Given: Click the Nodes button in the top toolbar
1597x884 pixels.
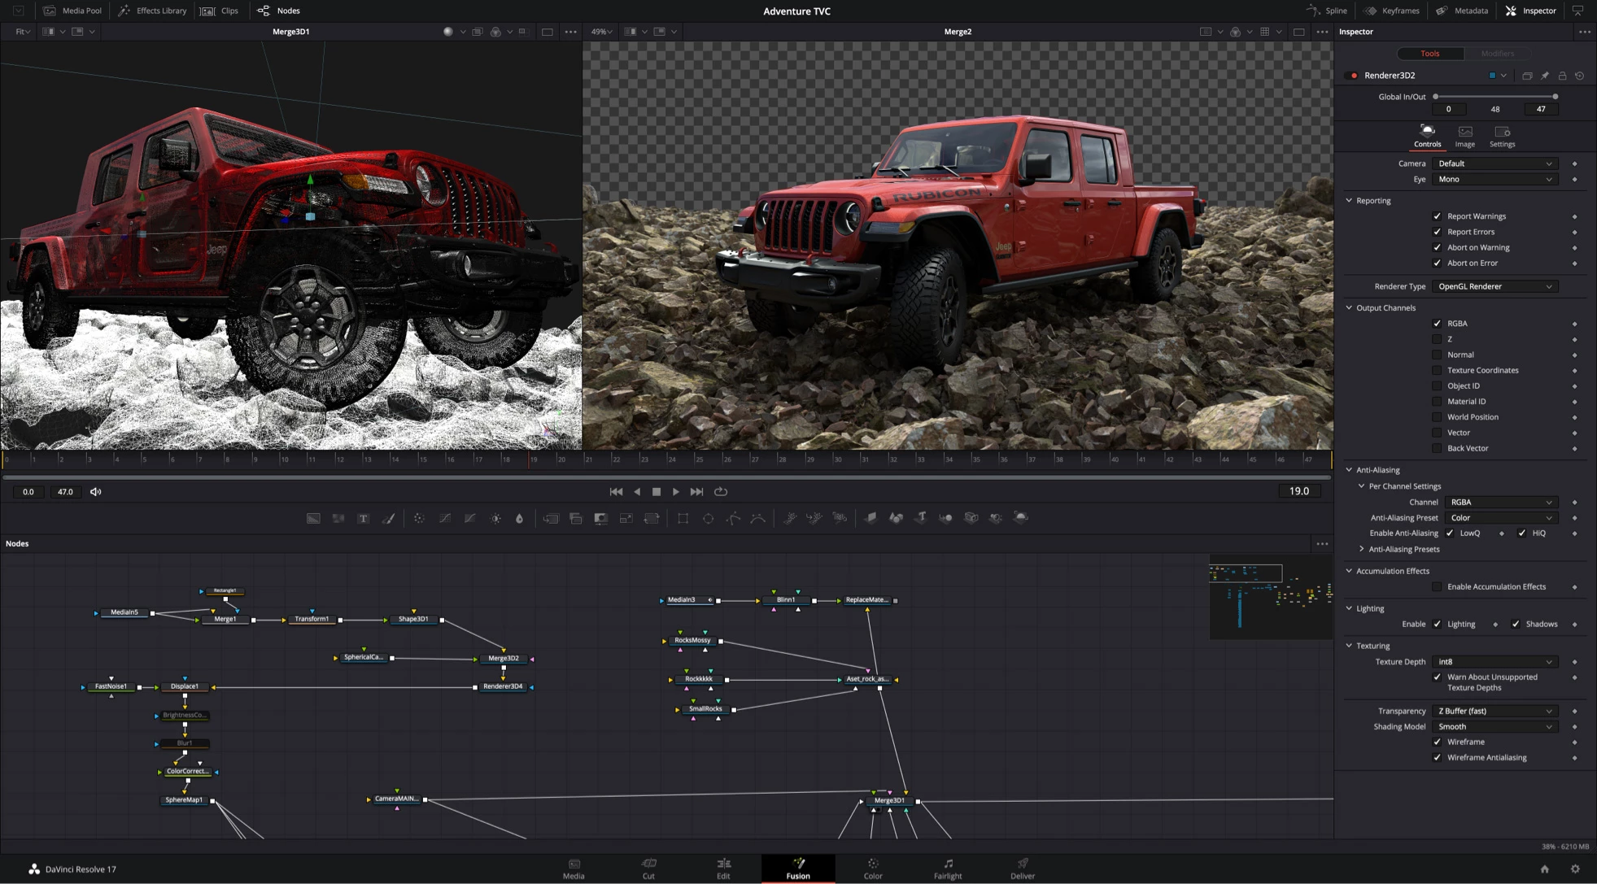Looking at the screenshot, I should coord(278,11).
